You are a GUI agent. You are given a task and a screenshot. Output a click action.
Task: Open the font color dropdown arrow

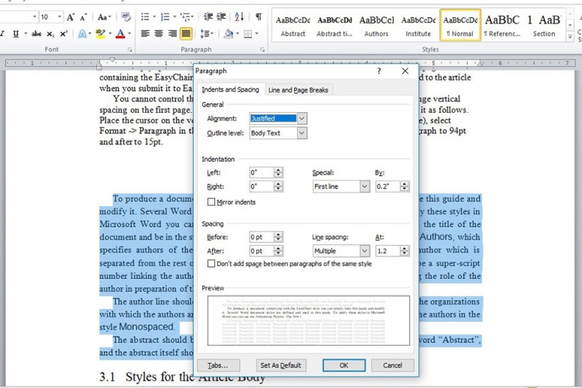tap(129, 34)
